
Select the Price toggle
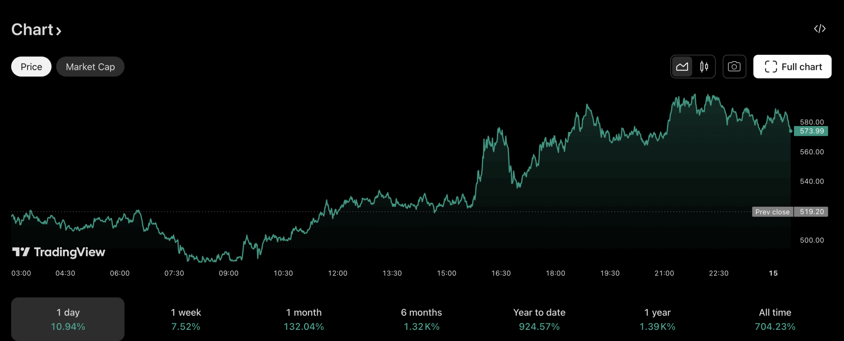tap(31, 67)
